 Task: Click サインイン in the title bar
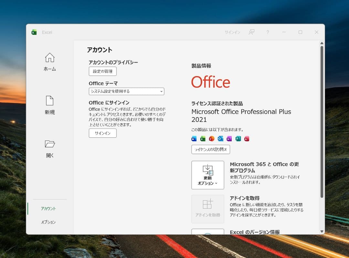232,32
